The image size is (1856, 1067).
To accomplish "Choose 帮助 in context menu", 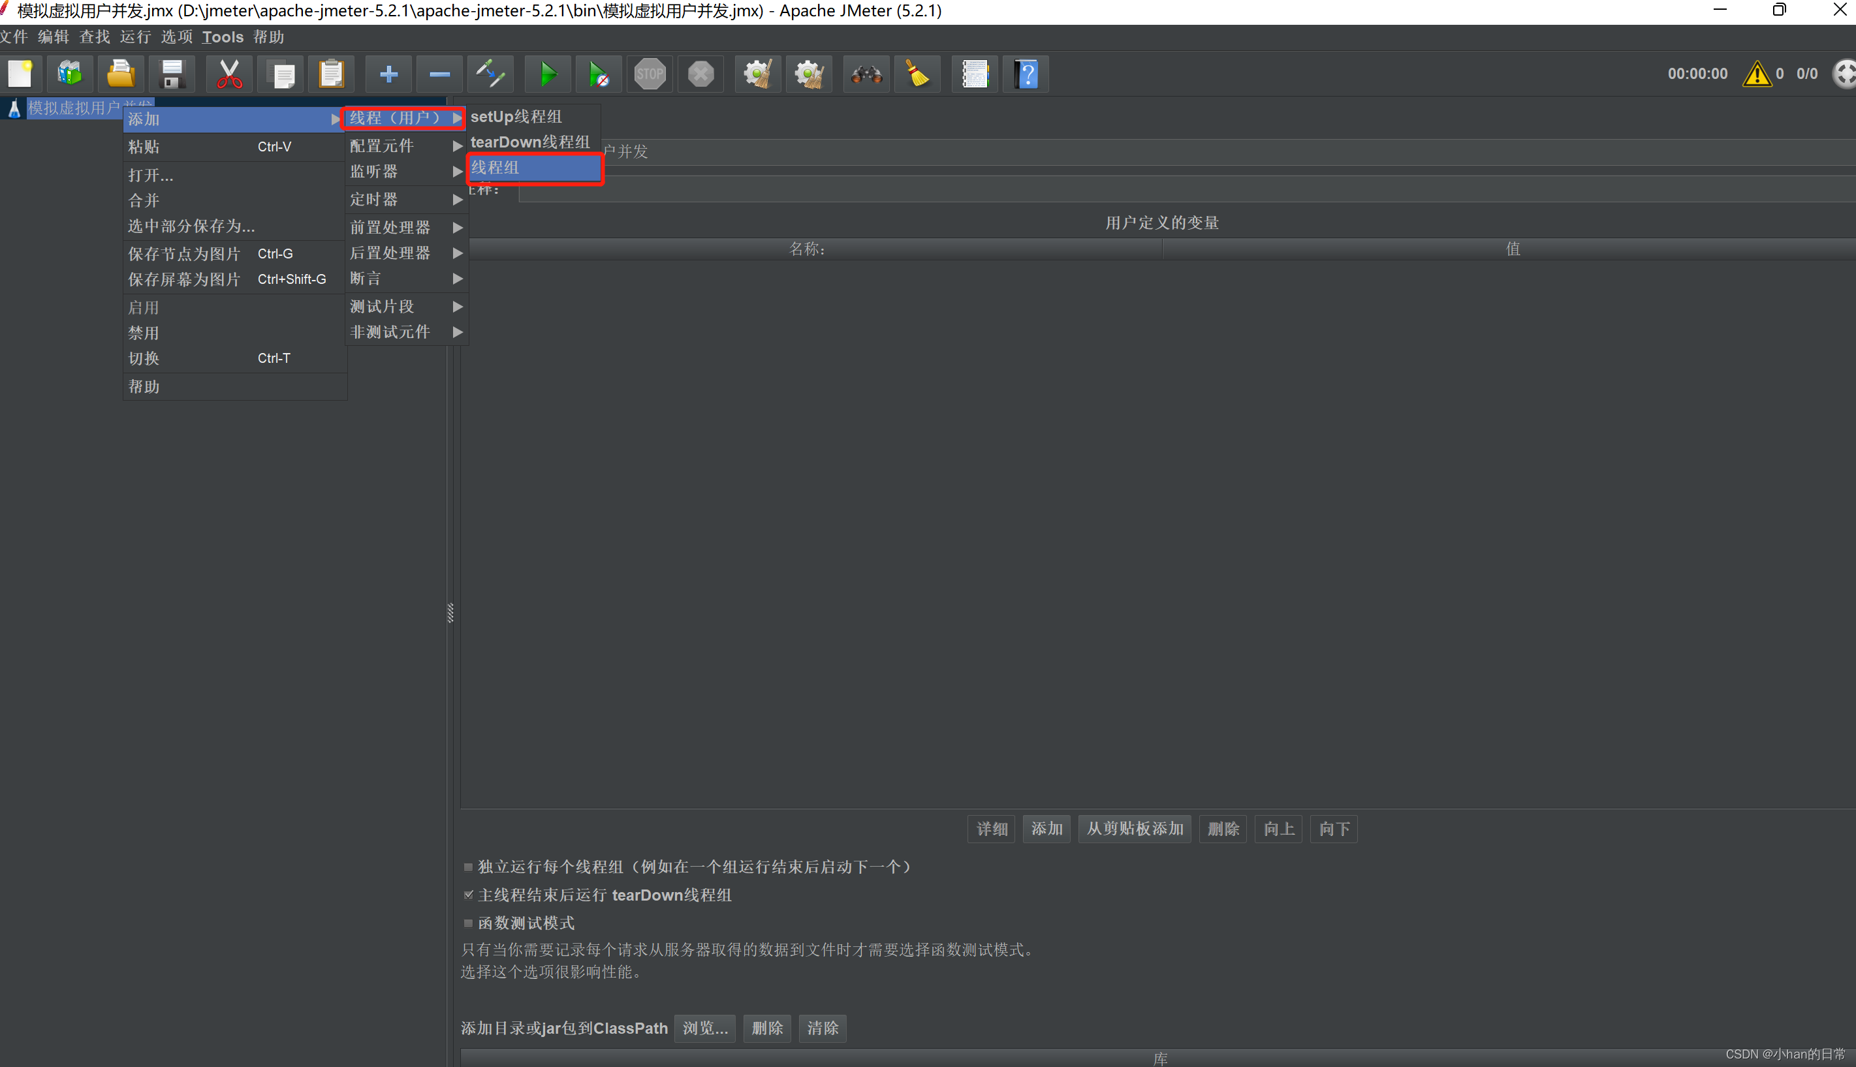I will point(234,387).
